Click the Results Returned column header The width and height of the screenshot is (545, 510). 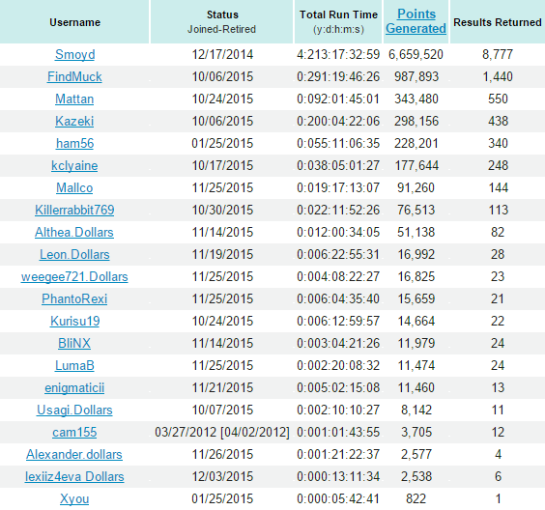point(498,22)
